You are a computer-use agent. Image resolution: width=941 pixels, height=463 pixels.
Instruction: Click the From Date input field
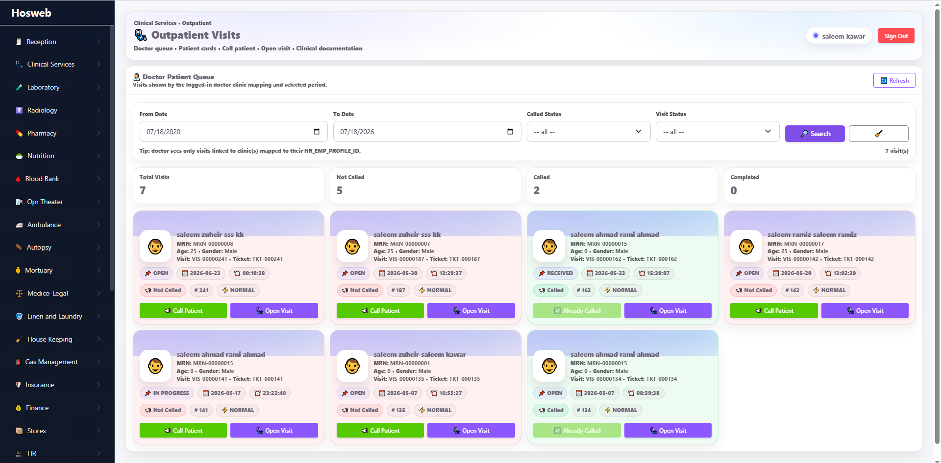click(x=233, y=132)
